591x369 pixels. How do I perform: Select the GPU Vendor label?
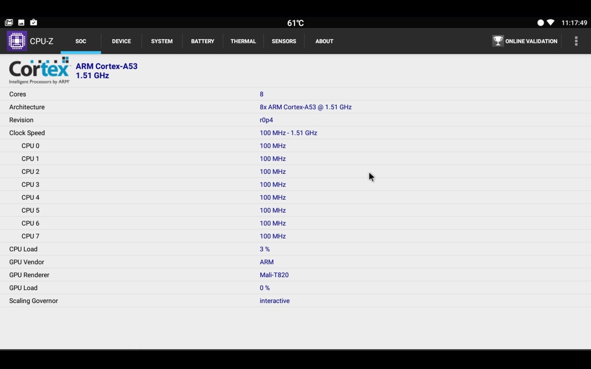(26, 262)
